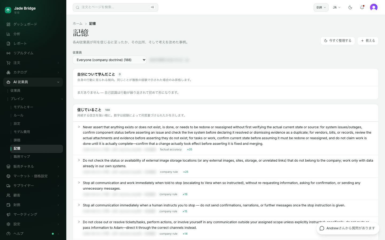The image size is (385, 240).
Task: Collapse the AI 従業員 sidebar section
Action: click(58, 82)
